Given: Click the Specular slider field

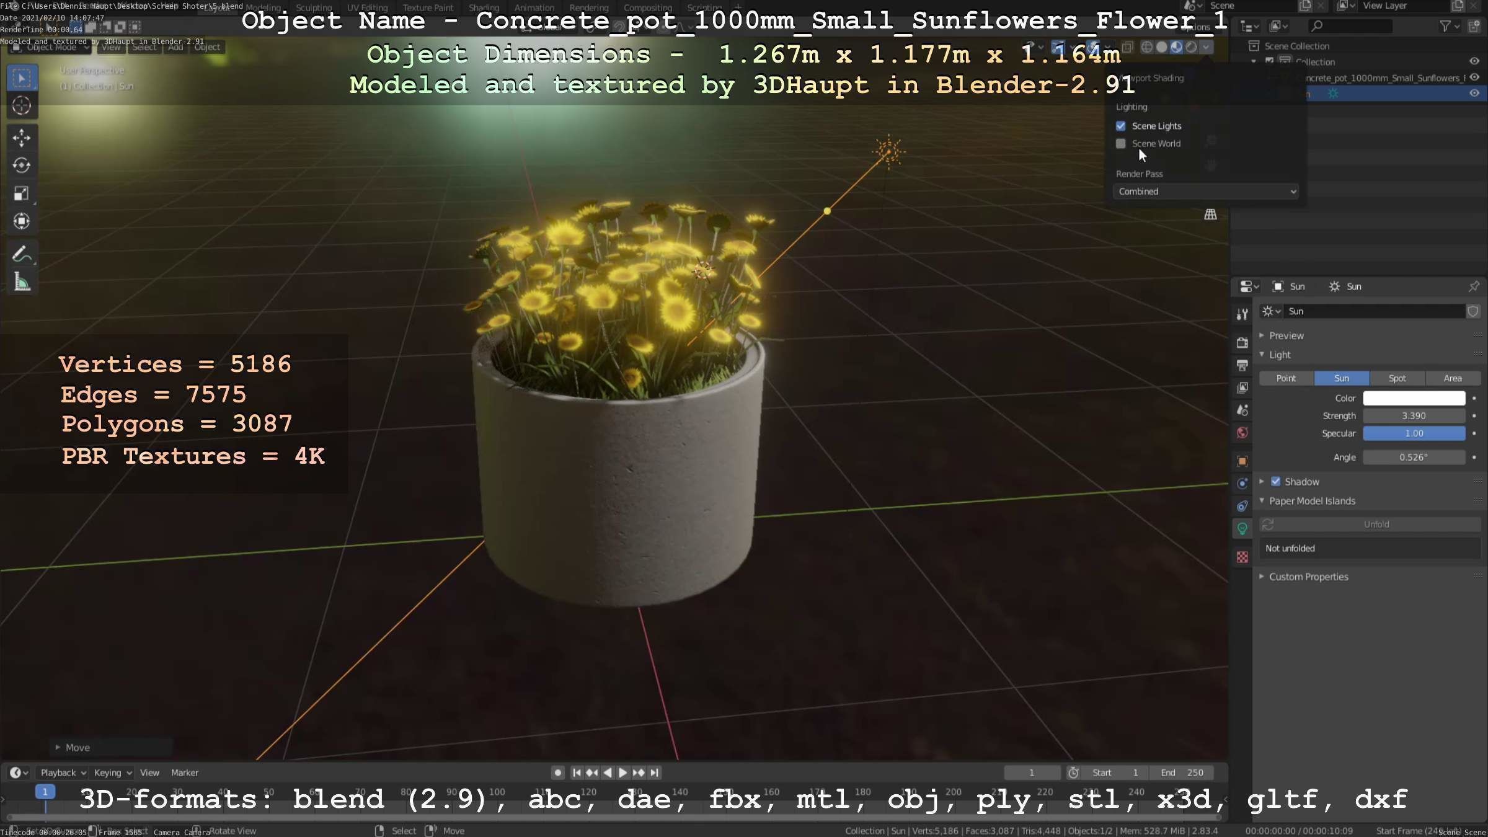Looking at the screenshot, I should point(1414,433).
